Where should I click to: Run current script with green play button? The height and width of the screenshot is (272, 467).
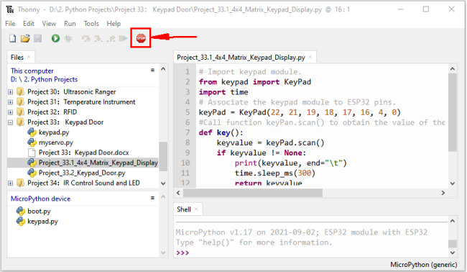pos(55,38)
